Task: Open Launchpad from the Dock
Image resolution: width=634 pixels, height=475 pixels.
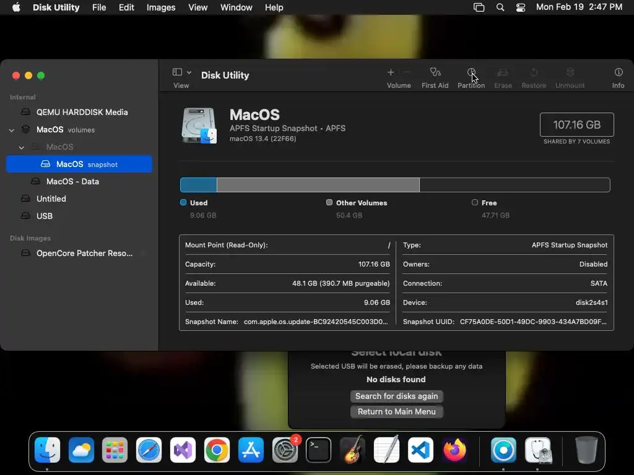Action: [x=115, y=450]
